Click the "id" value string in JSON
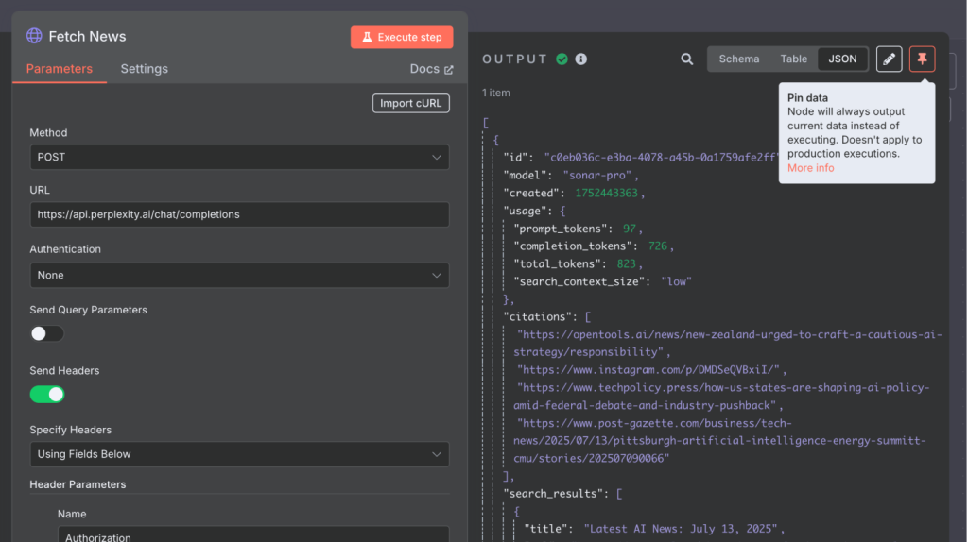Image resolution: width=968 pixels, height=542 pixels. 661,158
